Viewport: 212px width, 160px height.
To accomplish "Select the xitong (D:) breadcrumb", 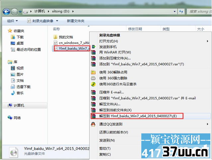I will [61, 11].
